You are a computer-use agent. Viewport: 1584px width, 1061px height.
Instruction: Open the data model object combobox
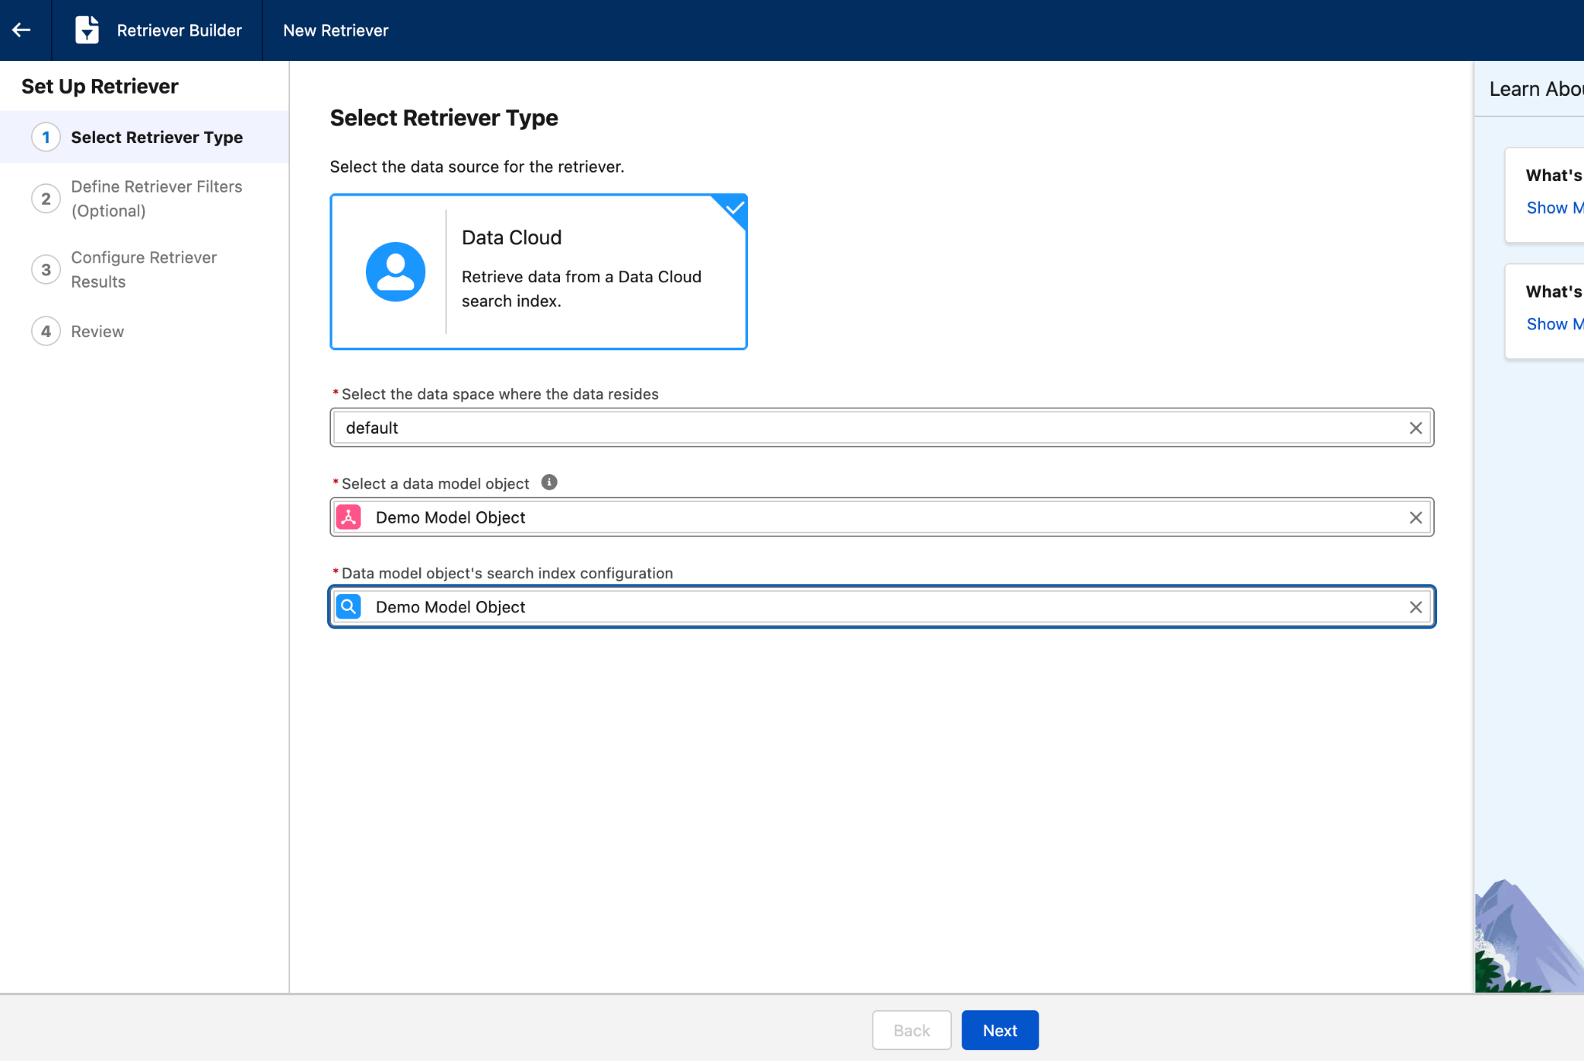tap(882, 517)
